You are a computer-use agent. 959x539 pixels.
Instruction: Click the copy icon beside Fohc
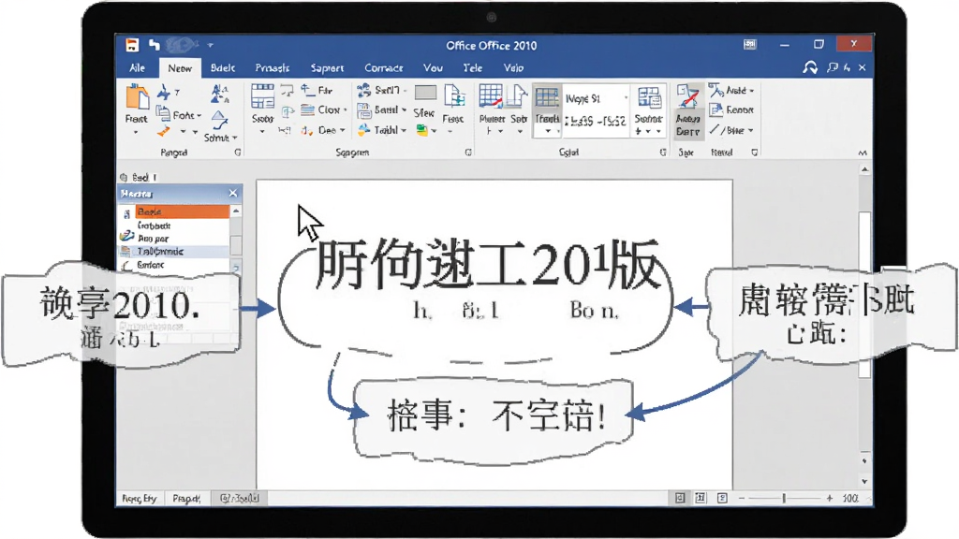pos(163,113)
